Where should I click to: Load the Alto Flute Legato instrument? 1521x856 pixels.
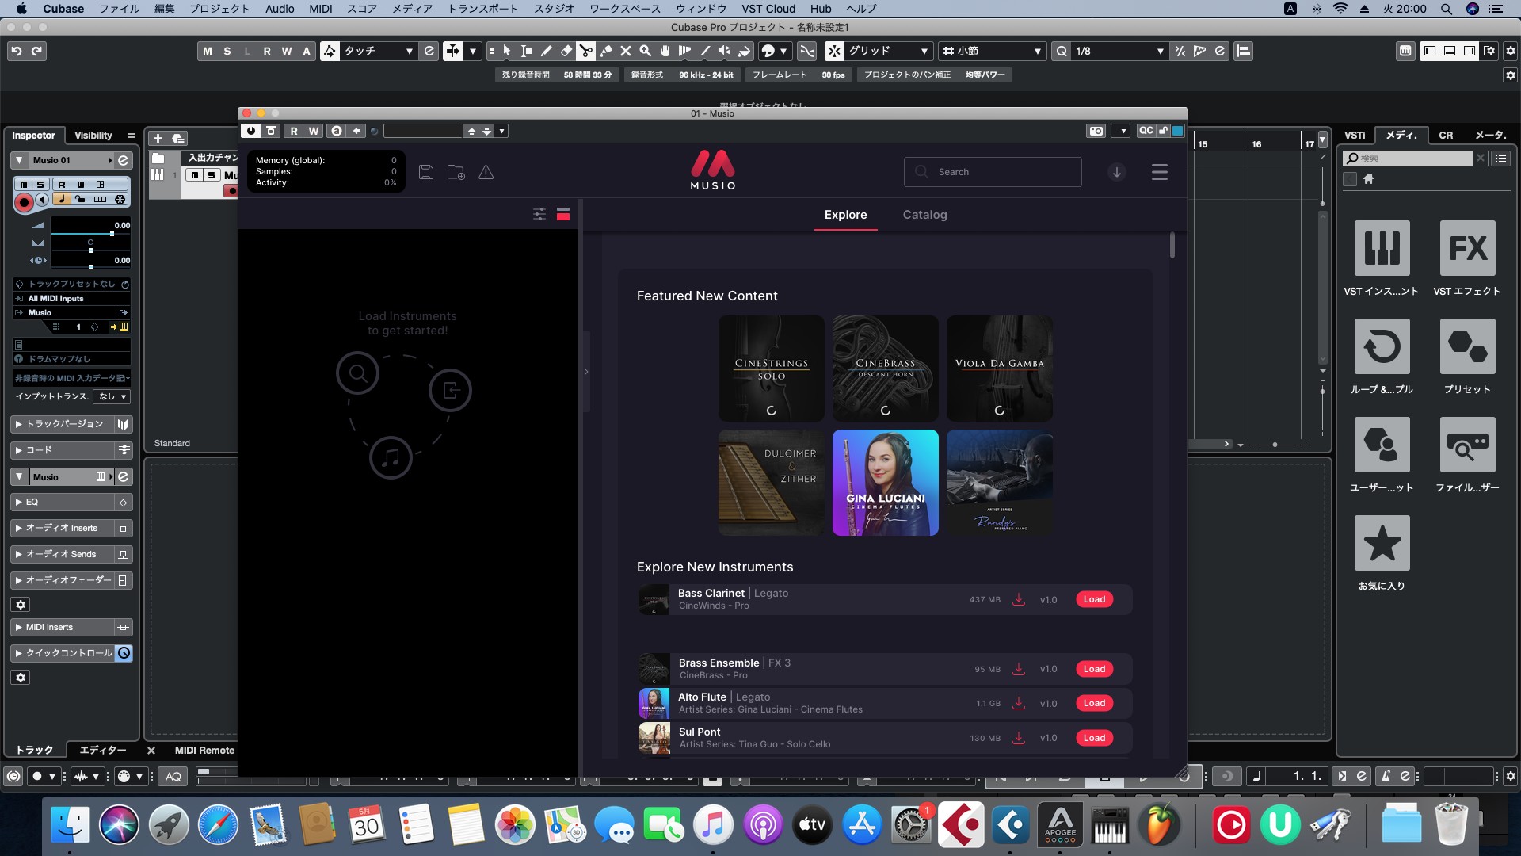point(1094,703)
